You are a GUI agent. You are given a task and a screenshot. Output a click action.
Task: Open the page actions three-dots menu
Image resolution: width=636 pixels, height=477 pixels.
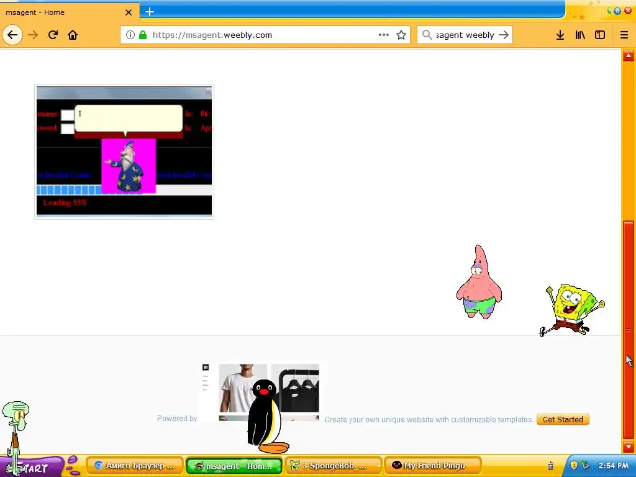[384, 35]
